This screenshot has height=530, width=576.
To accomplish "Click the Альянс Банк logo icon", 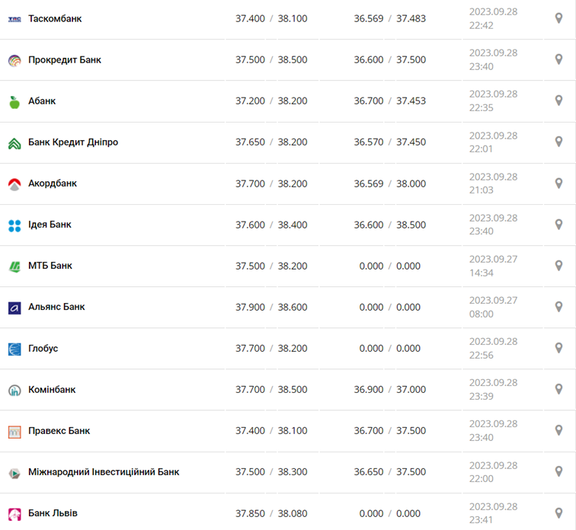I will [x=14, y=308].
